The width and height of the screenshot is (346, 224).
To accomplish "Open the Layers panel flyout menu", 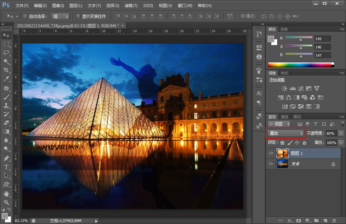I will tap(342, 117).
